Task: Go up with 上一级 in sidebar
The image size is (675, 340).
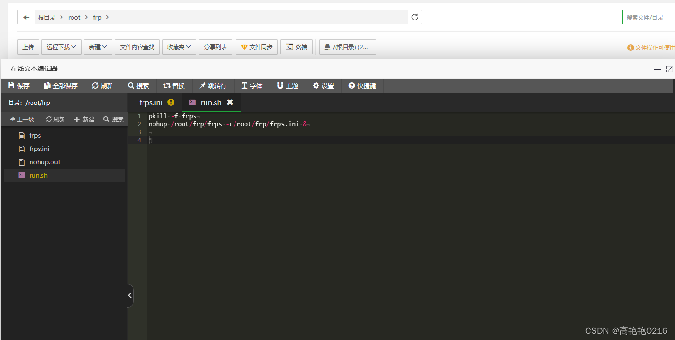Action: [x=22, y=119]
